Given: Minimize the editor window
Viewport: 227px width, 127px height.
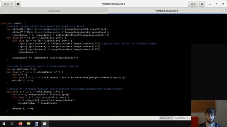Looking at the screenshot, I should (x=210, y=4).
